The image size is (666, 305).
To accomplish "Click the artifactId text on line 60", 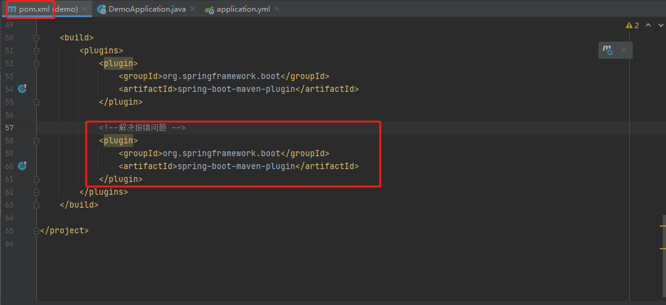I will click(x=239, y=166).
